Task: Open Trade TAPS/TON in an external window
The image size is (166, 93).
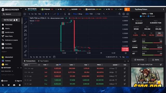Action: (x=161, y=65)
